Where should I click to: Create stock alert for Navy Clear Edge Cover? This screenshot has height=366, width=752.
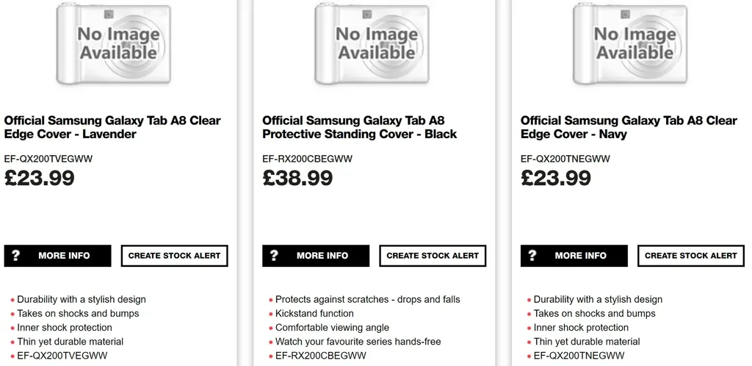point(690,256)
